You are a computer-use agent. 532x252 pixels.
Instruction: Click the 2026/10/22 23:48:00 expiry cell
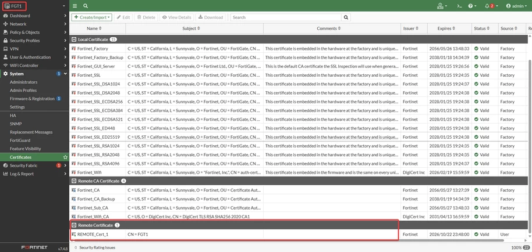[x=449, y=234]
